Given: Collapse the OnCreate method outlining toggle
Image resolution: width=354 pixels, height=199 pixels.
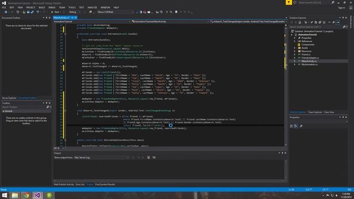Looking at the screenshot, I should pos(65,34).
